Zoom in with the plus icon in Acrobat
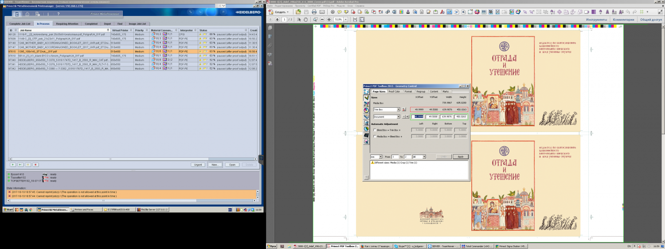The image size is (665, 249). click(x=329, y=19)
